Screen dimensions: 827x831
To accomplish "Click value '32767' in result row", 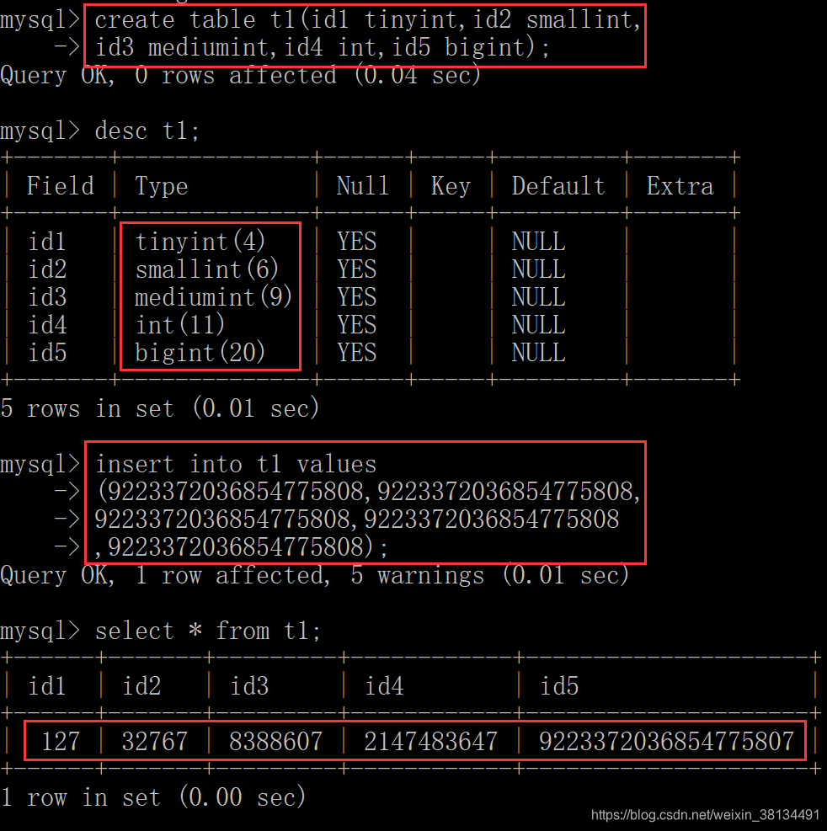I will [x=155, y=741].
